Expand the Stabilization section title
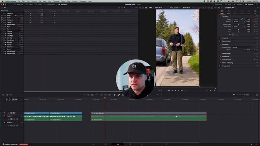Viewport: 260px width, 146px height. pyautogui.click(x=226, y=57)
